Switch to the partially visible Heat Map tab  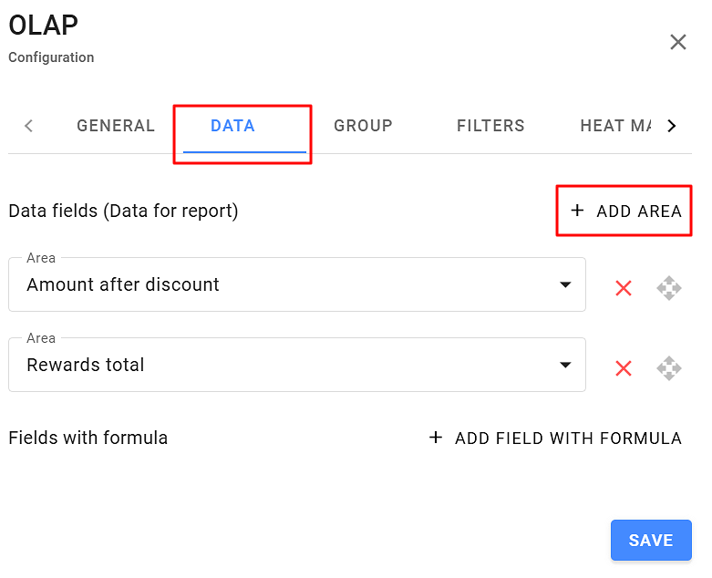click(x=615, y=126)
